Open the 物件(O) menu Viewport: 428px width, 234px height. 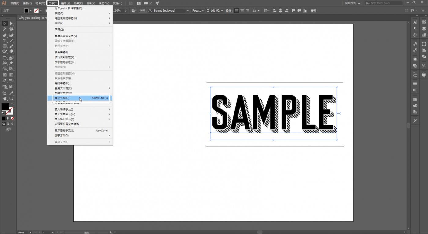click(40, 3)
